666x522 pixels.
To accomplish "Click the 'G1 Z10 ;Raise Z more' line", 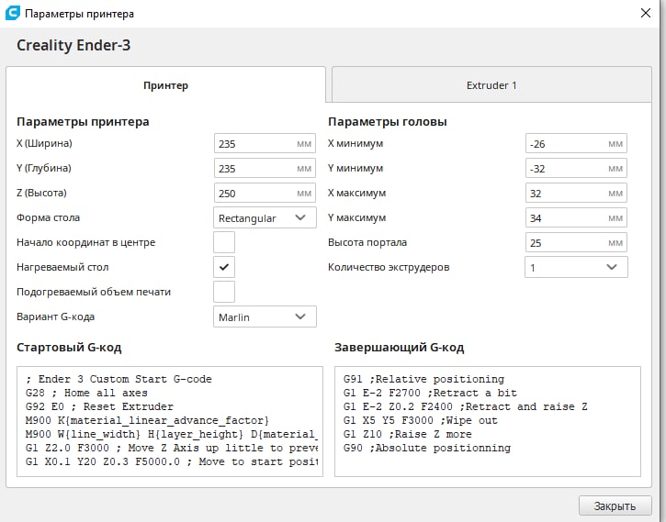I will click(x=407, y=434).
